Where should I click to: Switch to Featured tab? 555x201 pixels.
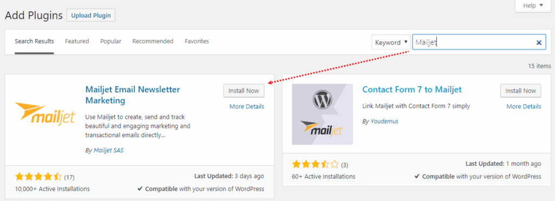(77, 41)
